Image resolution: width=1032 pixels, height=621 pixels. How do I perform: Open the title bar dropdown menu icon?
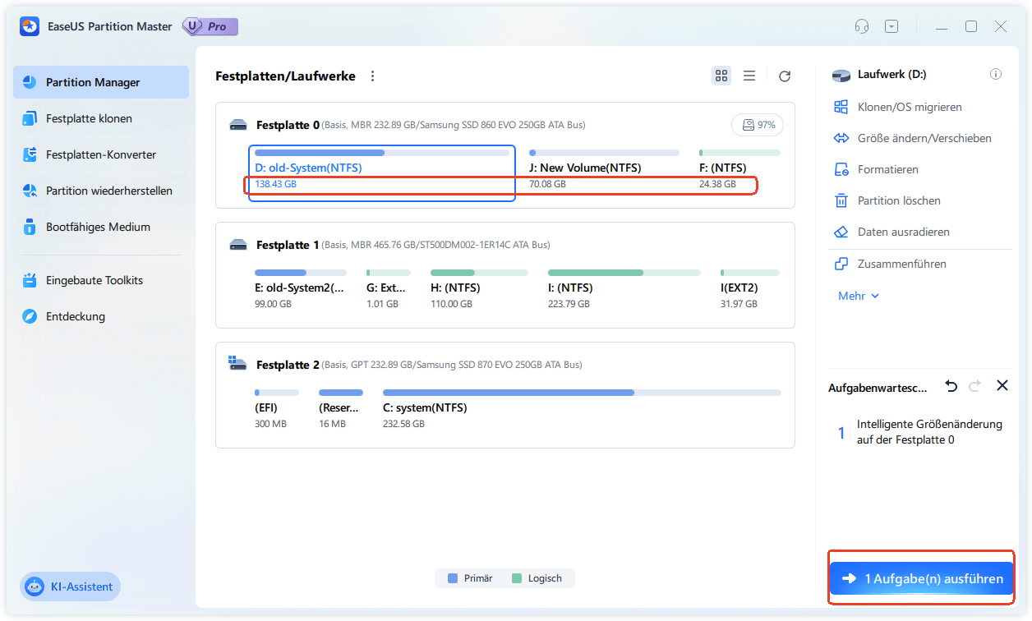tap(891, 26)
